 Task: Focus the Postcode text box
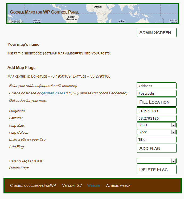[x=157, y=93]
